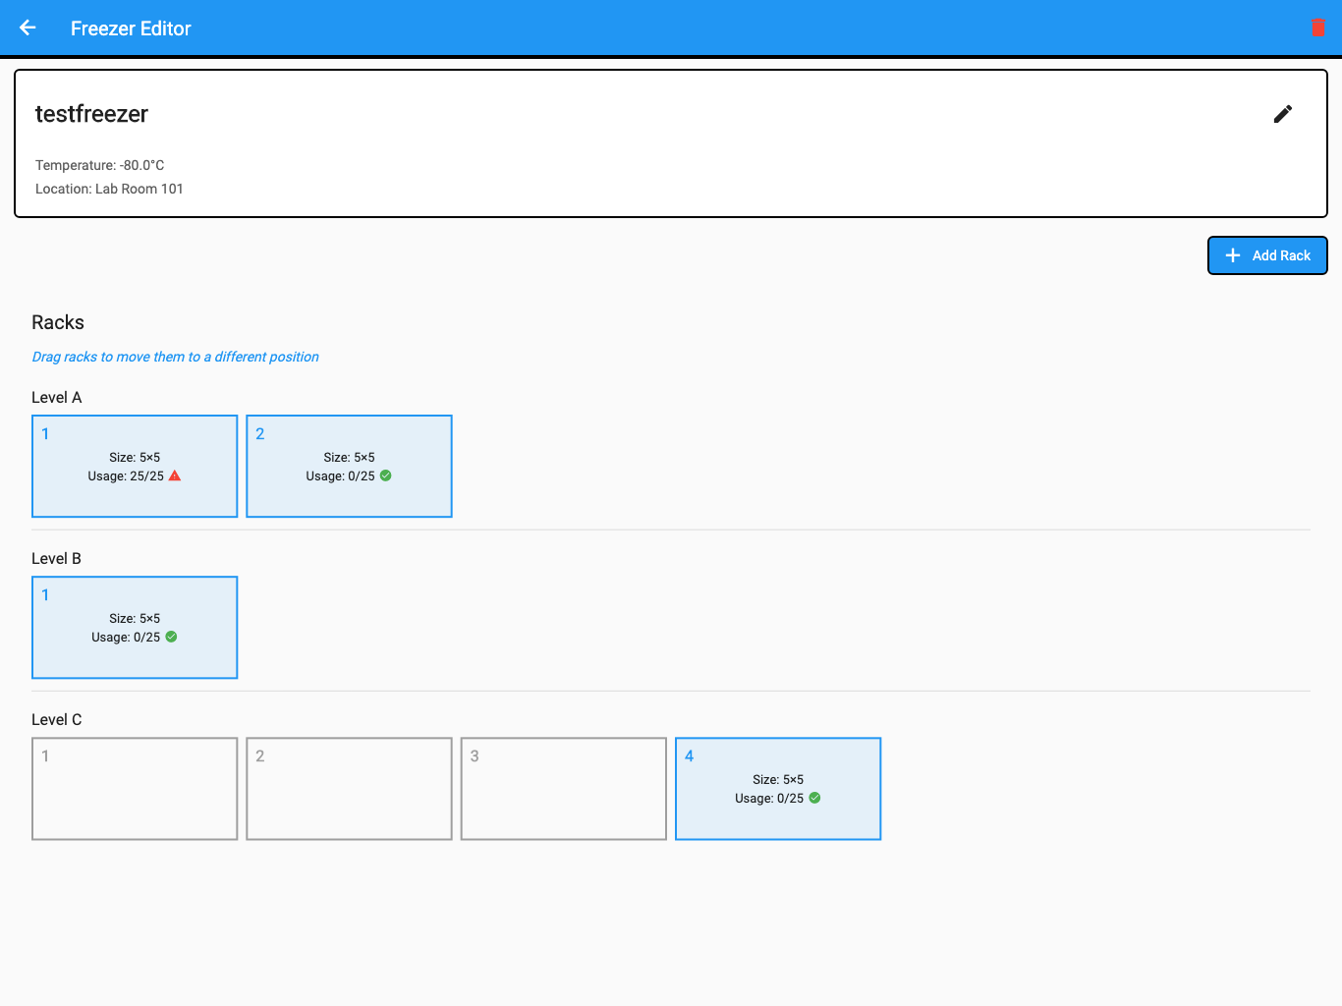The width and height of the screenshot is (1342, 1006).
Task: Click the Temperature: -80.0°C text
Action: pyautogui.click(x=100, y=165)
